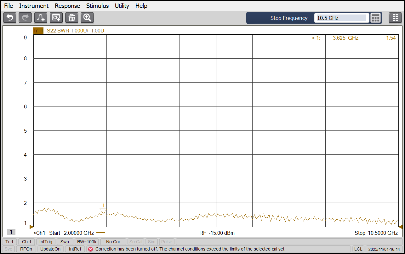Select window tab 1 at bottom left
This screenshot has width=405, height=254.
(x=11, y=232)
